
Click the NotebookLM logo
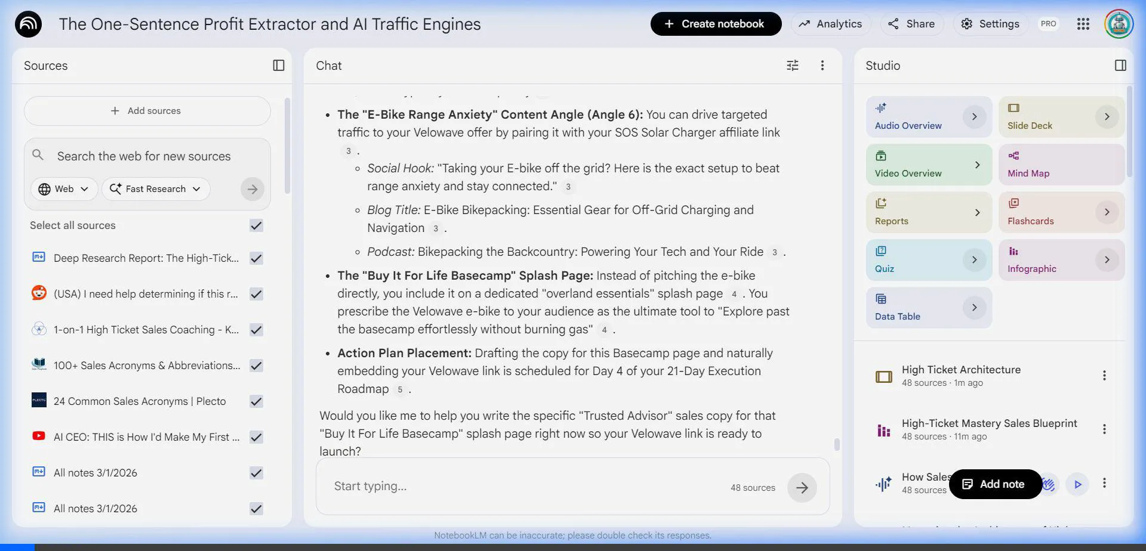coord(28,24)
